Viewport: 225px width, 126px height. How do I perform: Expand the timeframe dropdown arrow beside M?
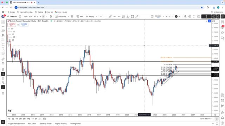[46, 16]
